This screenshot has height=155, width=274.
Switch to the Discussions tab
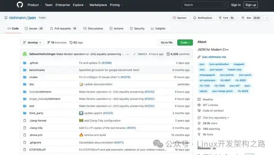[93, 28]
